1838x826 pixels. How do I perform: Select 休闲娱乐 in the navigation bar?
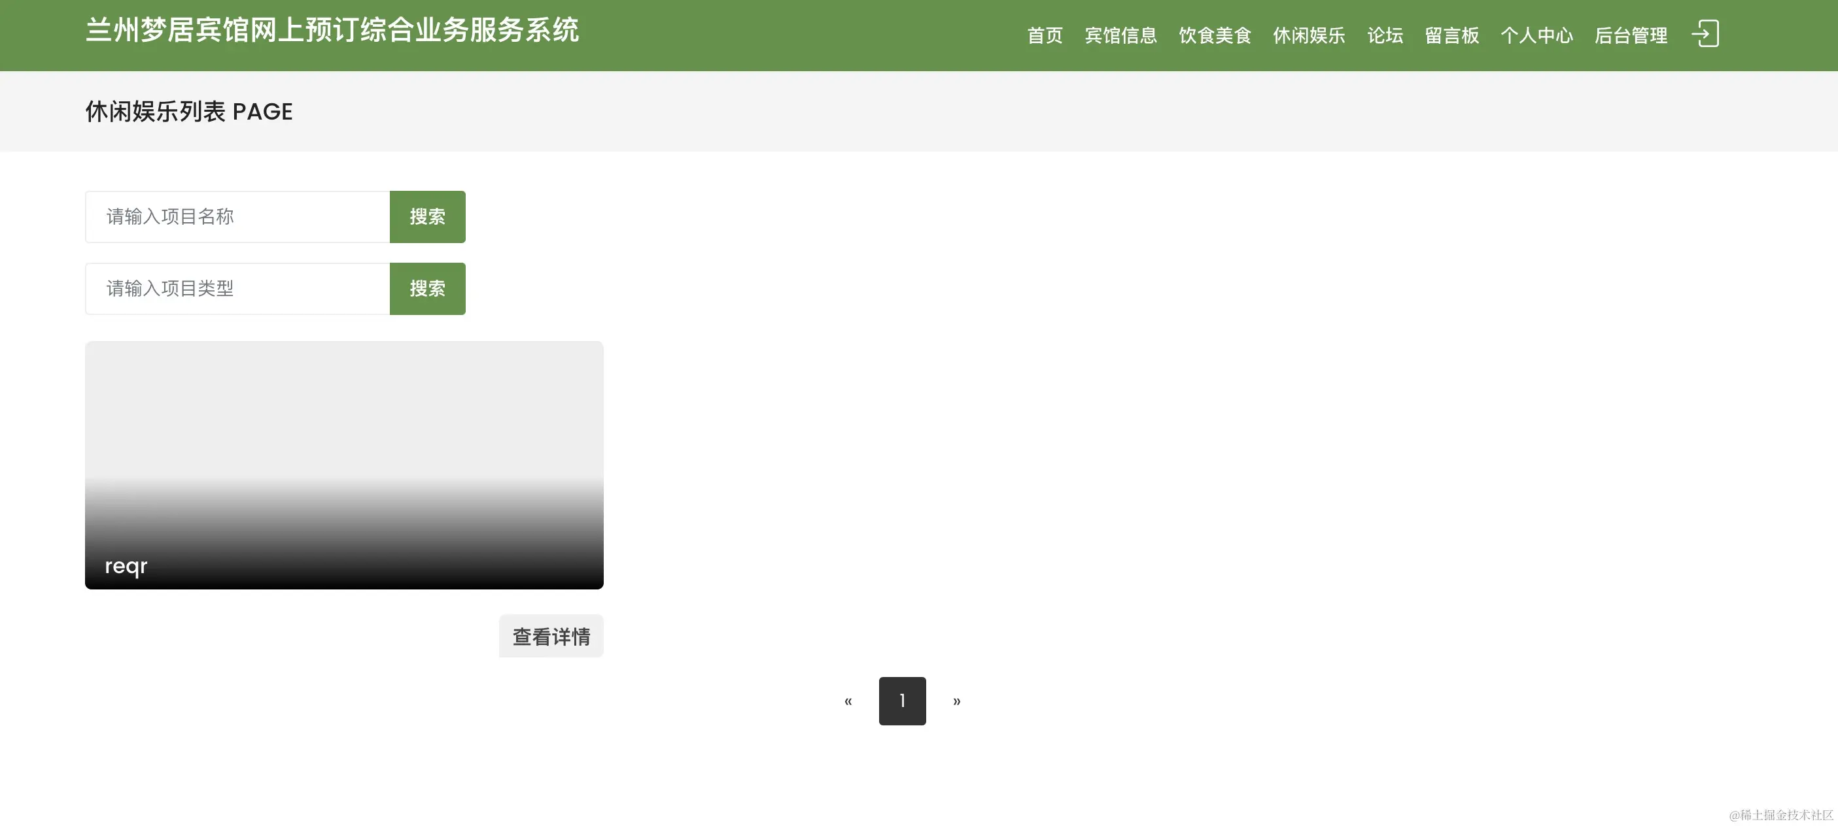(1308, 35)
